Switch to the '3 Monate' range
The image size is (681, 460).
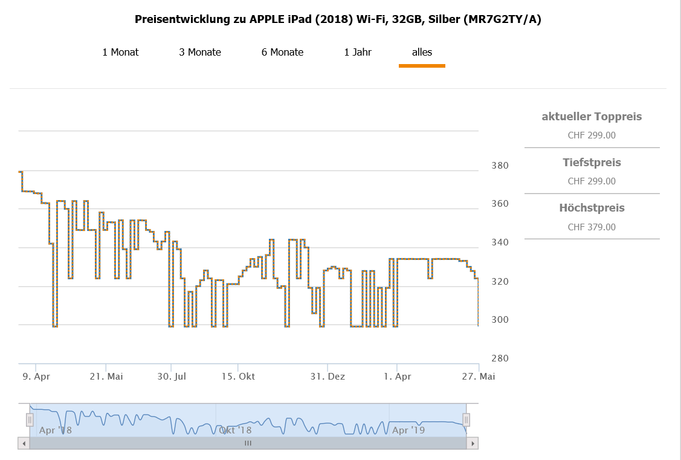point(200,52)
